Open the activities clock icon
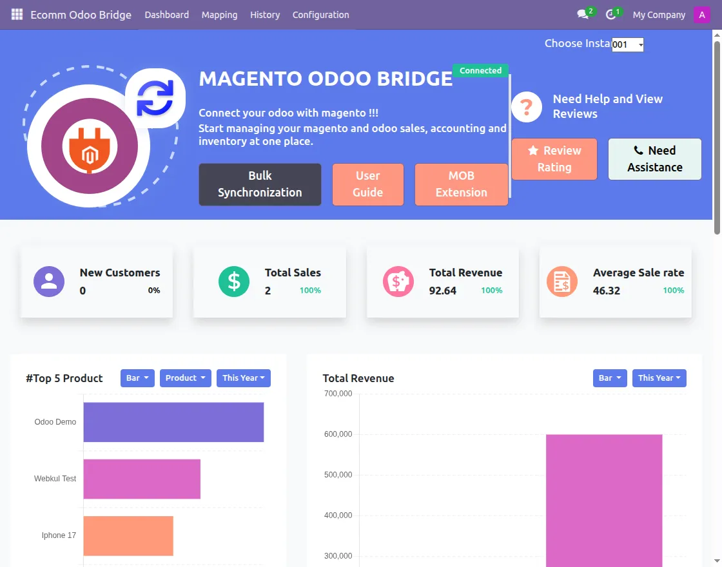The image size is (722, 567). coord(610,15)
